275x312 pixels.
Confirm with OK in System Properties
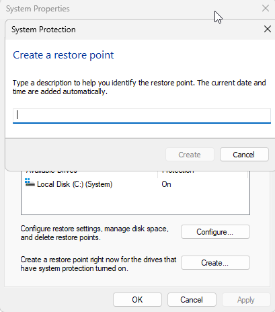[137, 300]
